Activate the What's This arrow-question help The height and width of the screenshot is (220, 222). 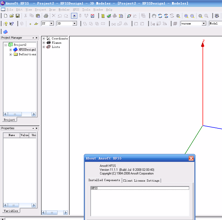12,23
